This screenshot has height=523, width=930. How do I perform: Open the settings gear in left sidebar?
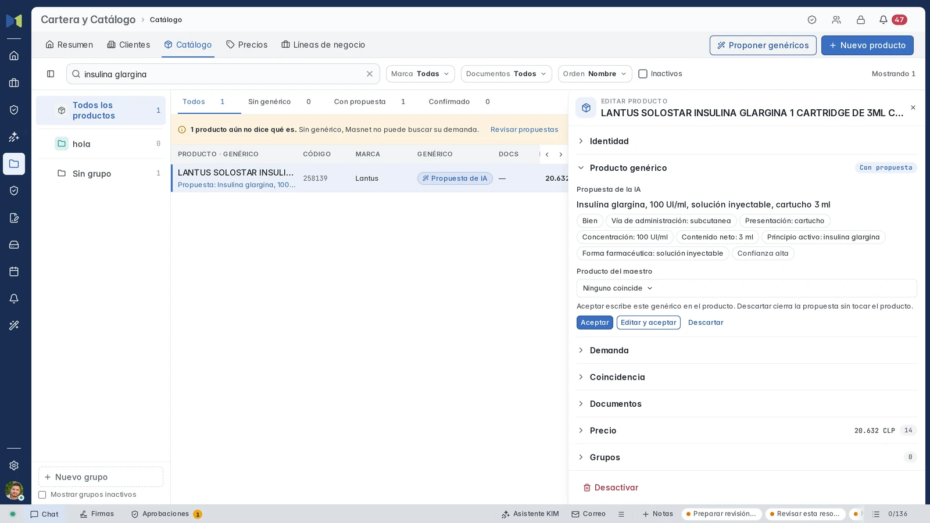(x=14, y=465)
